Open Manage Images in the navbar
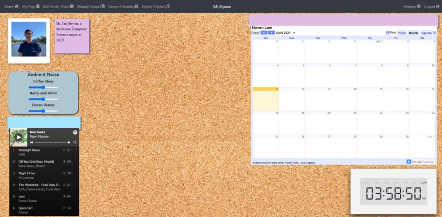The image size is (442, 217). (x=91, y=6)
